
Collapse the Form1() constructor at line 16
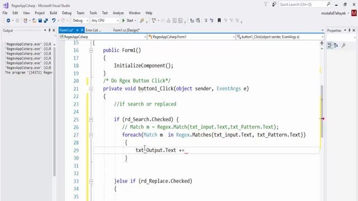pyautogui.click(x=91, y=50)
